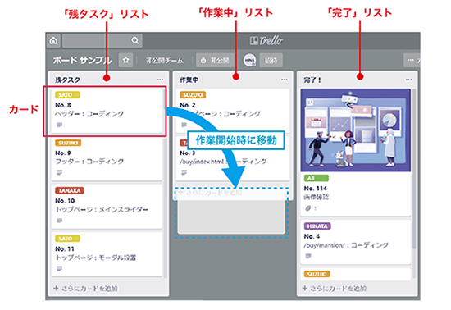Open card No. 10 トップページ：メインスライダー
The height and width of the screenshot is (310, 451).
pyautogui.click(x=107, y=207)
